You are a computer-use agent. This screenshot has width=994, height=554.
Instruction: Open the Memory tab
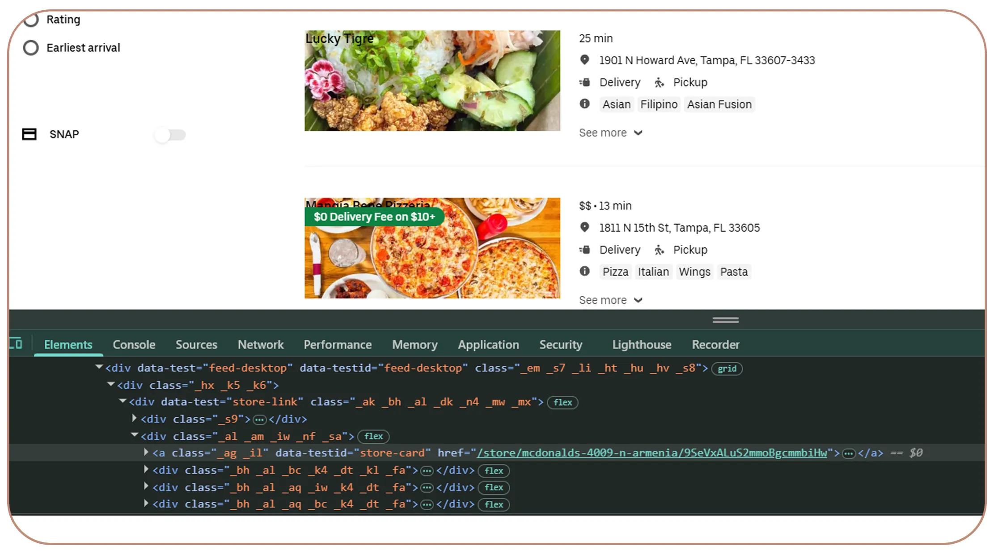point(415,345)
